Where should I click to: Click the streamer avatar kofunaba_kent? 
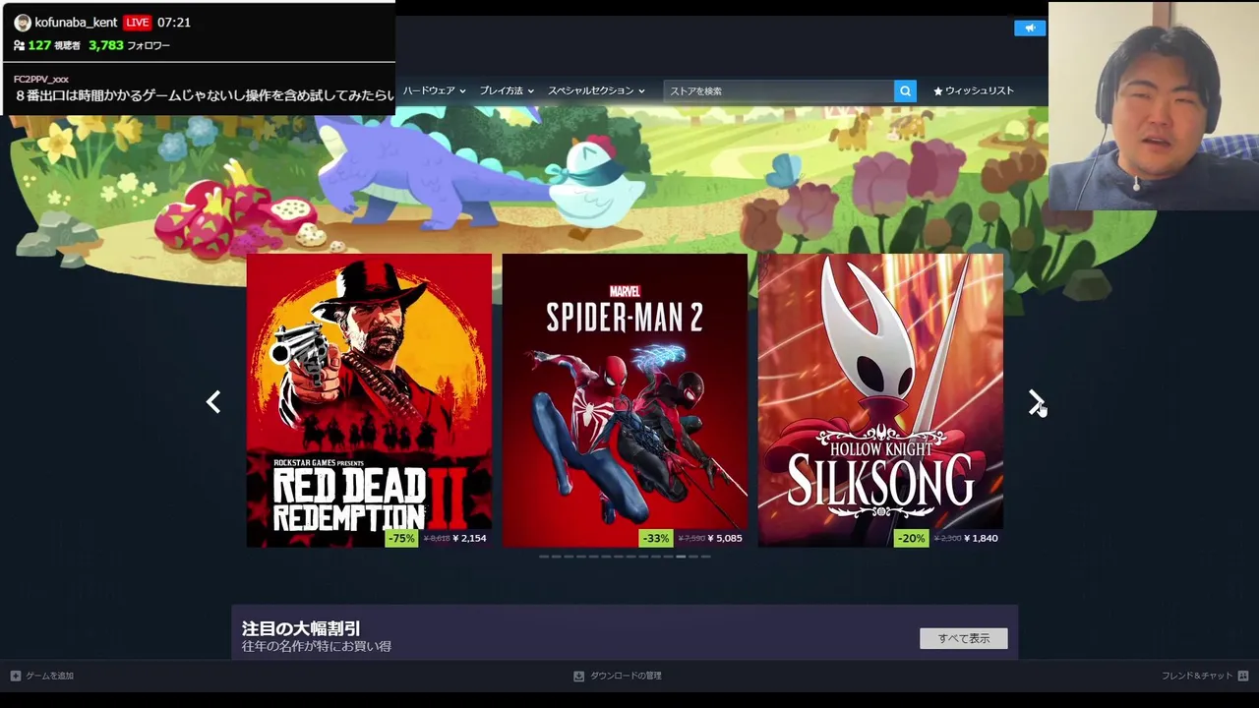[x=22, y=23]
